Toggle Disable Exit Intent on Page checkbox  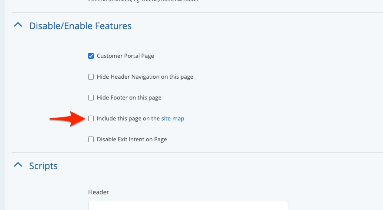coord(91,139)
